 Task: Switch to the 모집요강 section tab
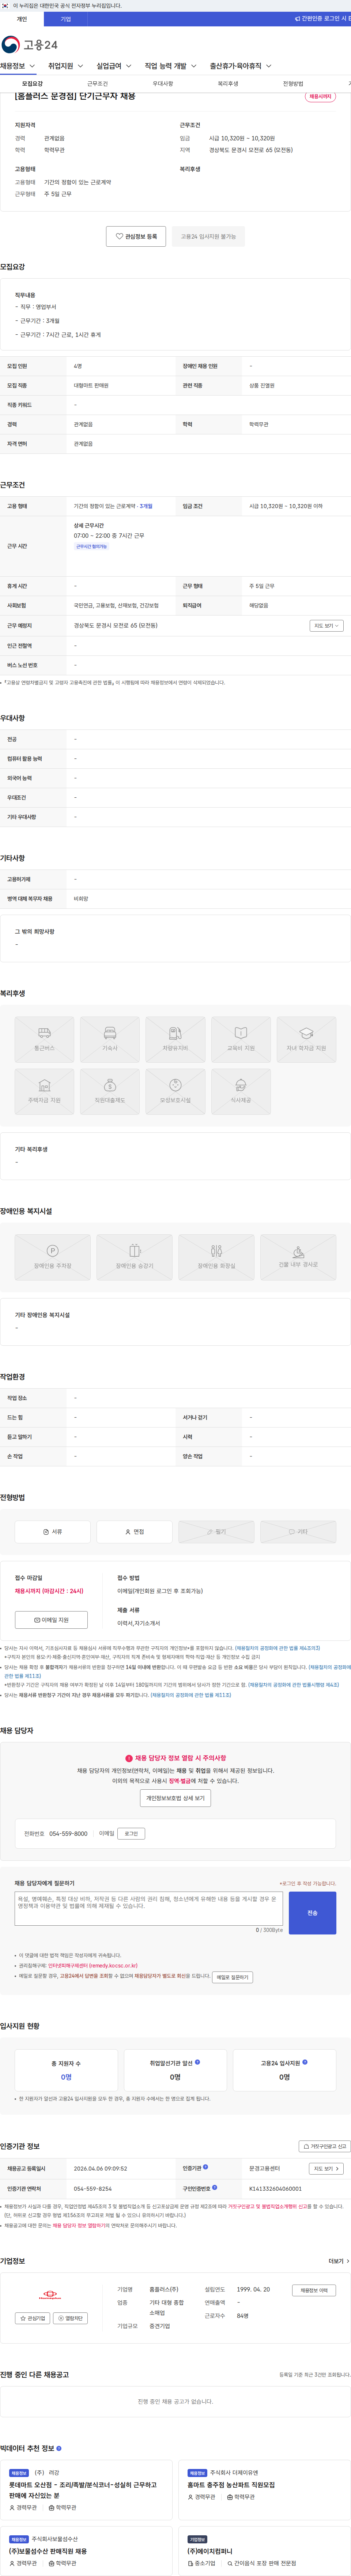click(33, 84)
